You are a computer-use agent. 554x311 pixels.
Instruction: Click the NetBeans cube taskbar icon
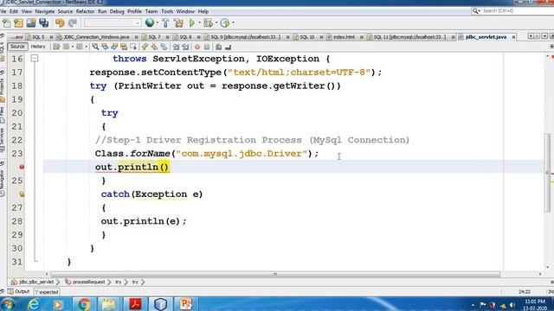coord(160,304)
